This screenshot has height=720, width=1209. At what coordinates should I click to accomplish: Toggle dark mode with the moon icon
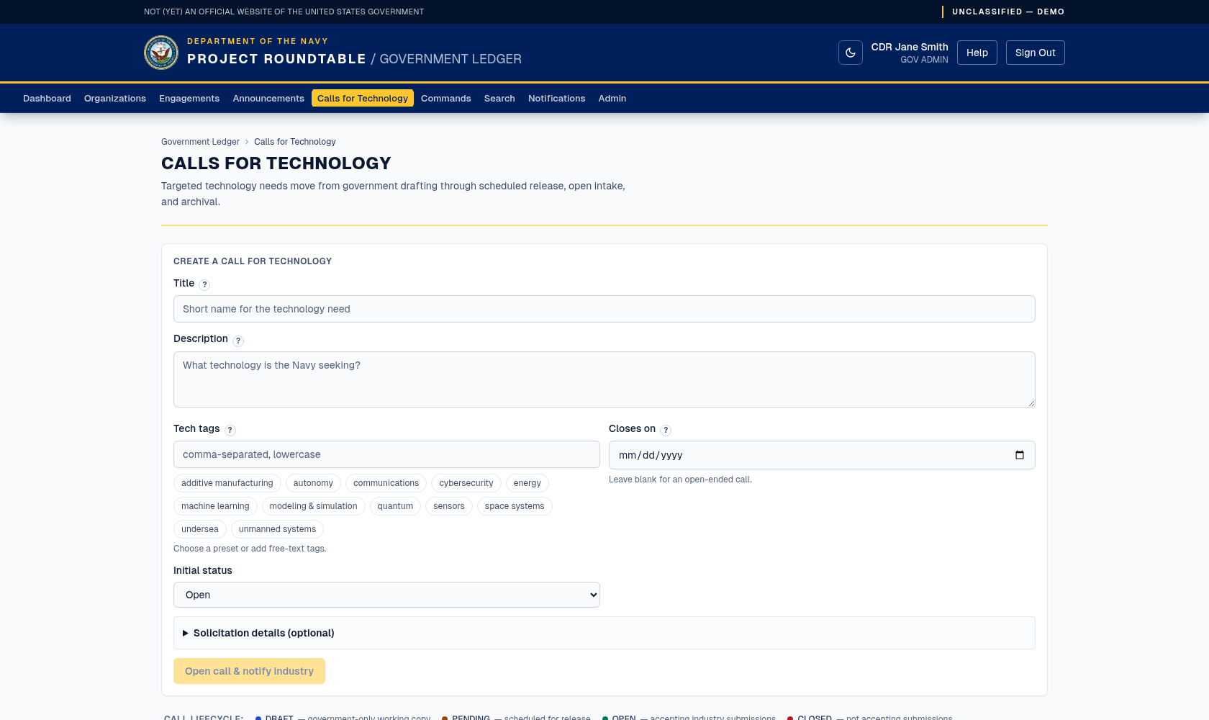point(850,53)
